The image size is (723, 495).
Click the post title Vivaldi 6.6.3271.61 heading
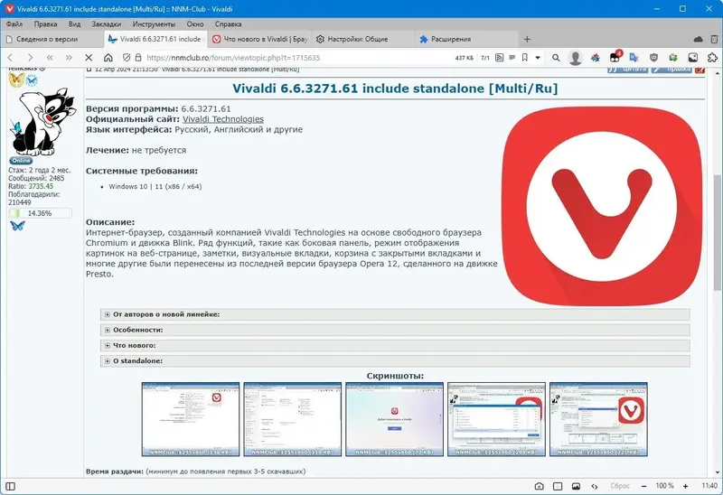(395, 88)
